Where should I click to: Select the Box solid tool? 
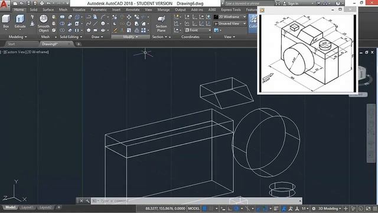(x=6, y=21)
